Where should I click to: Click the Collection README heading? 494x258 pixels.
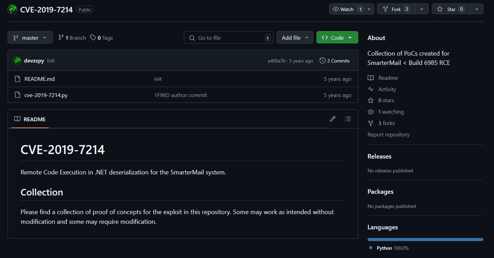42,192
